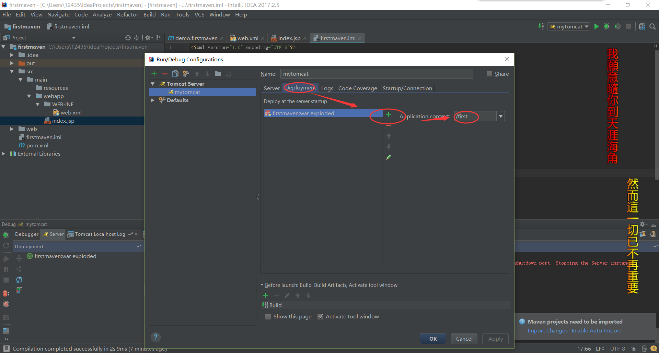The width and height of the screenshot is (659, 353).
Task: Edit artifact with green pencil icon
Action: (x=389, y=157)
